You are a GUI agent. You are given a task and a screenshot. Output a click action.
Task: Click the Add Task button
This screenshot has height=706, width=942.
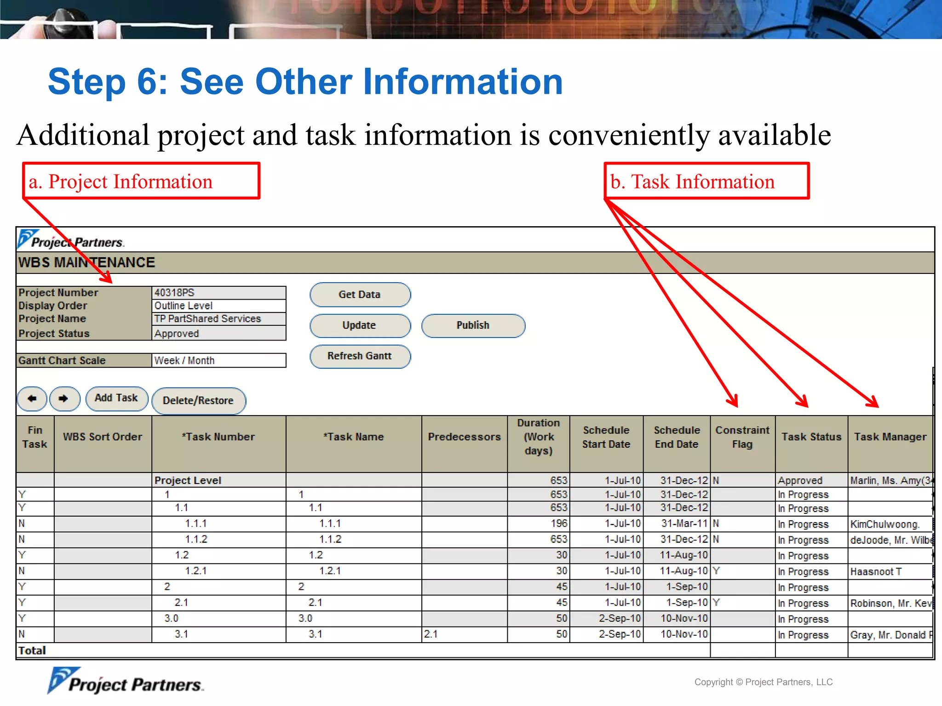point(117,398)
